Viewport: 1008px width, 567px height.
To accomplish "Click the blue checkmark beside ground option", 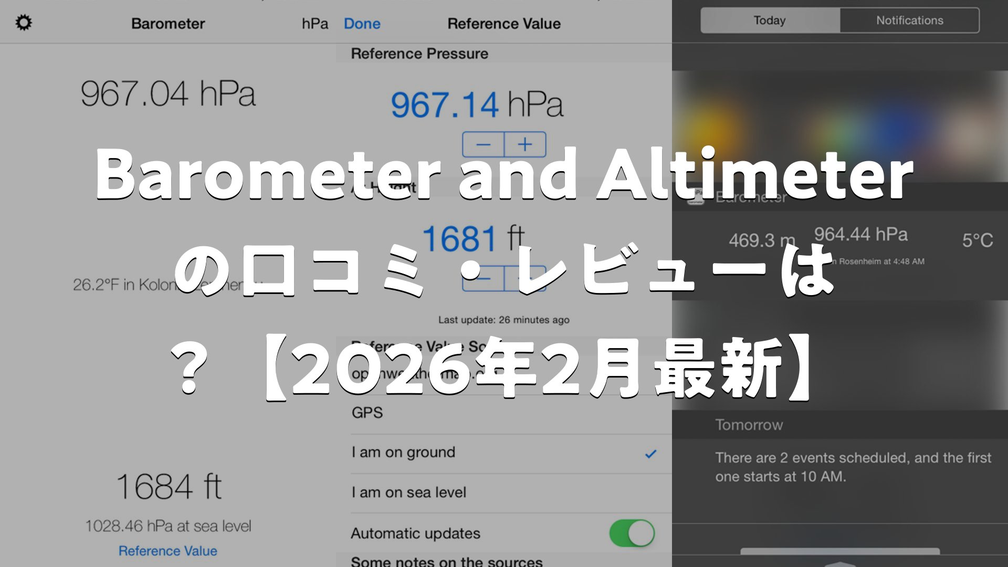I will click(650, 454).
